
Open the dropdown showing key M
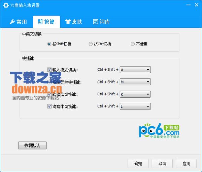pos(135,82)
